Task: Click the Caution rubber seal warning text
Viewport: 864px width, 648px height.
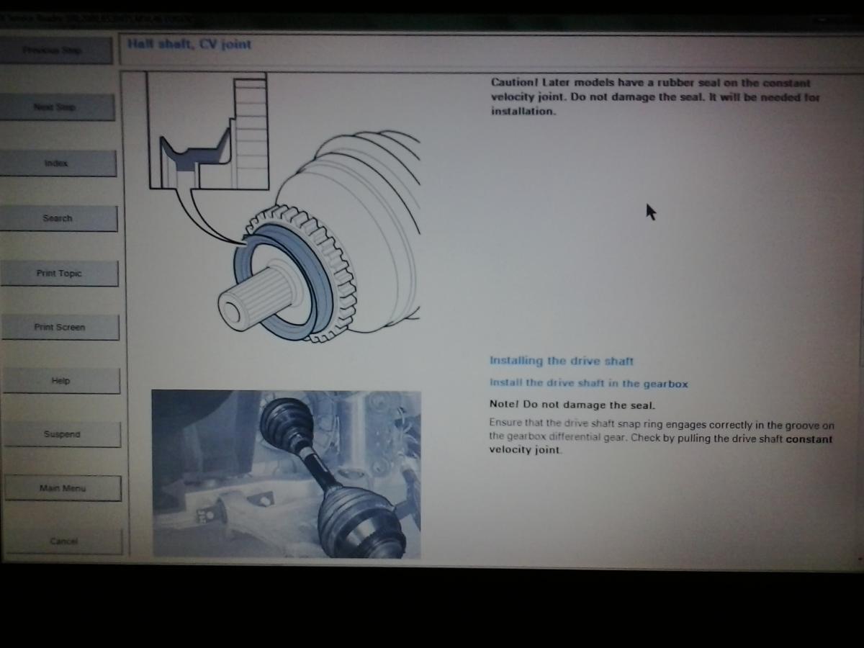Action: coord(654,97)
